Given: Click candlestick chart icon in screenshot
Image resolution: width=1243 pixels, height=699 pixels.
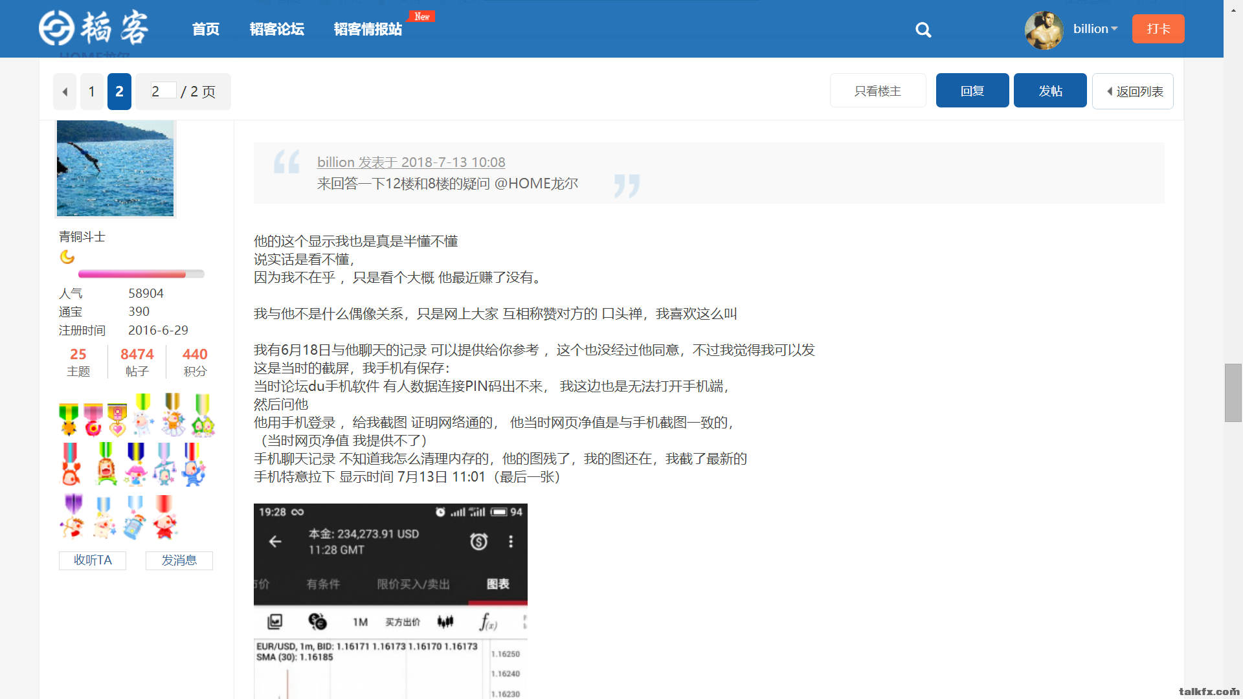Looking at the screenshot, I should click(x=445, y=621).
